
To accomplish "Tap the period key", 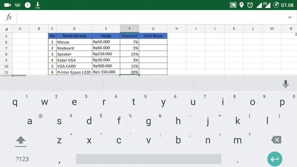I will click(238, 161).
